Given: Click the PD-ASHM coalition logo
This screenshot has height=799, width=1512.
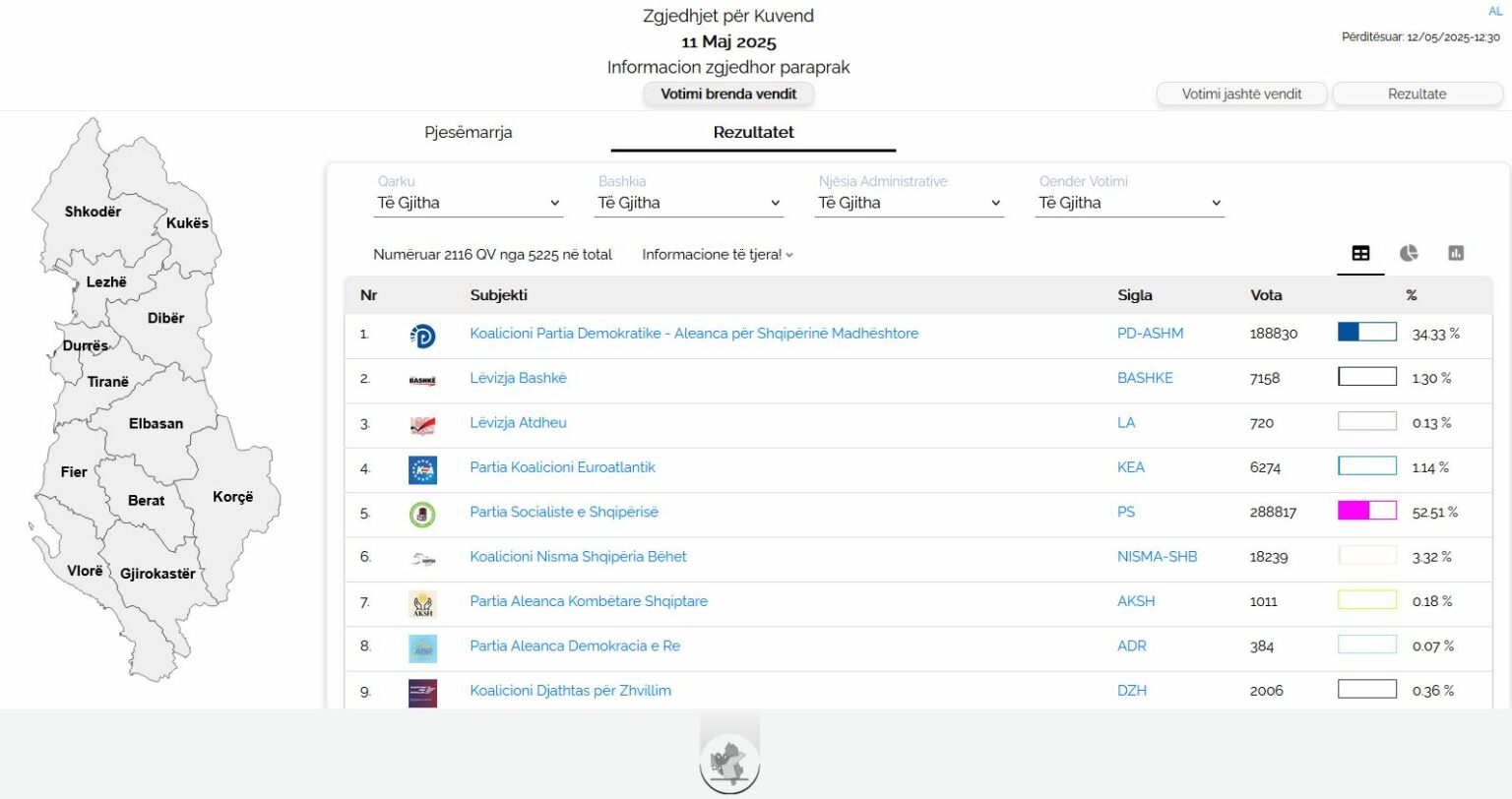Looking at the screenshot, I should (x=422, y=336).
